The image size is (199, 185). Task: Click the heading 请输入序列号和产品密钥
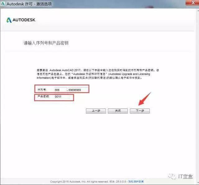(x=46, y=43)
